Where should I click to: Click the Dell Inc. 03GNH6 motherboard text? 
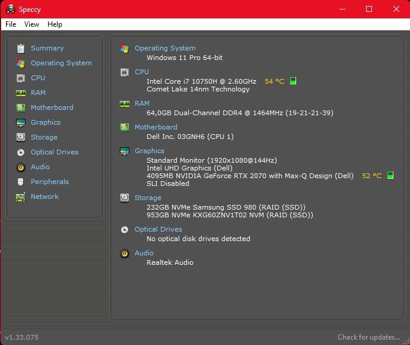(190, 137)
